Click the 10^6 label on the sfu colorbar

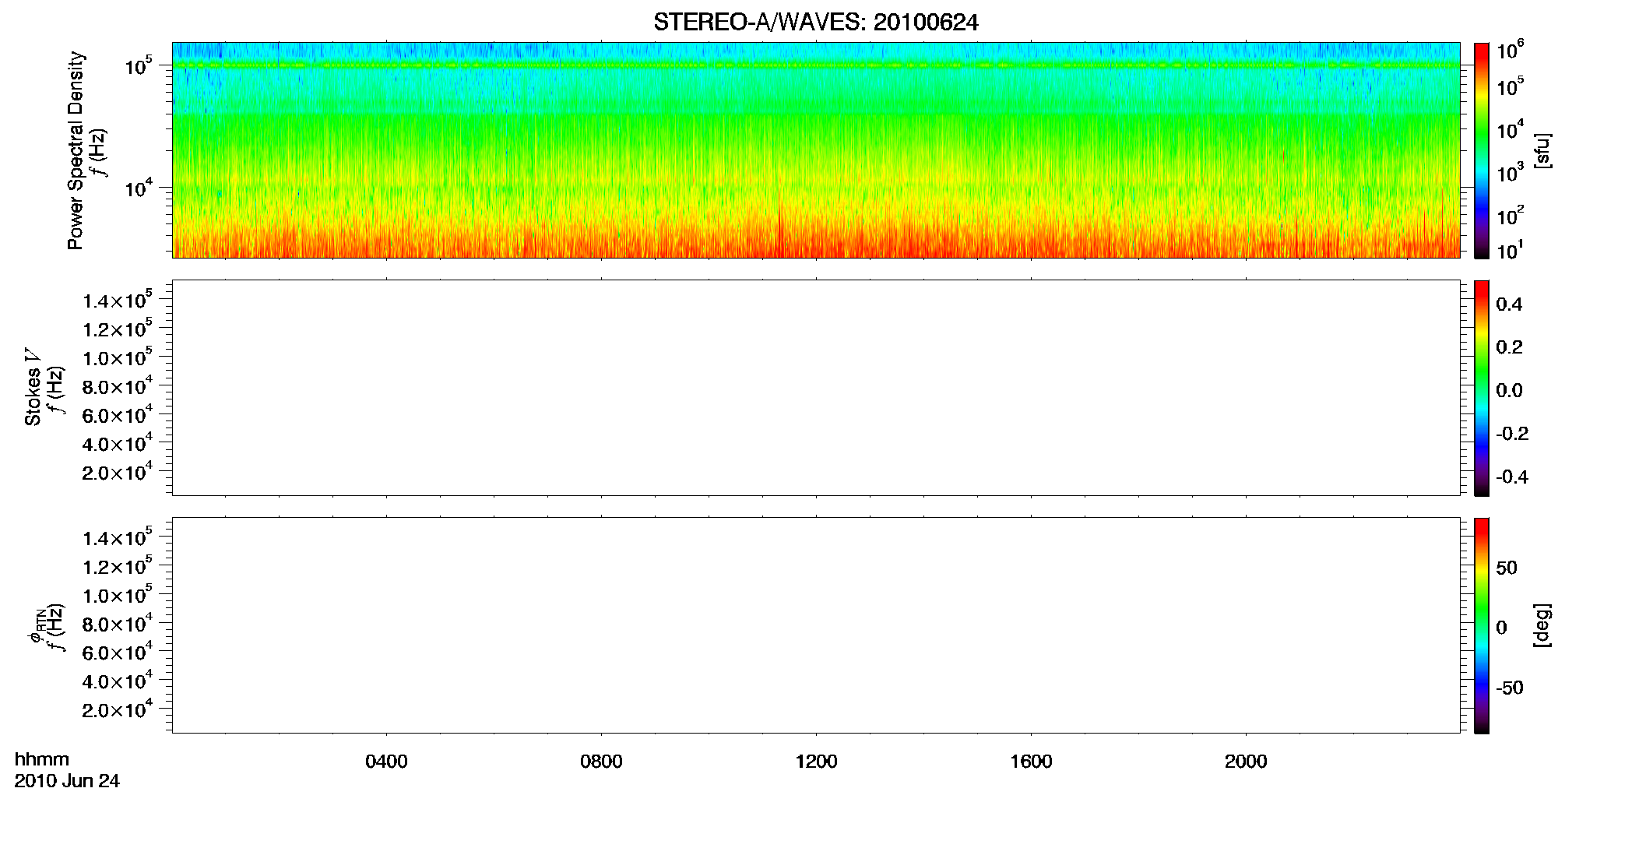(x=1511, y=51)
